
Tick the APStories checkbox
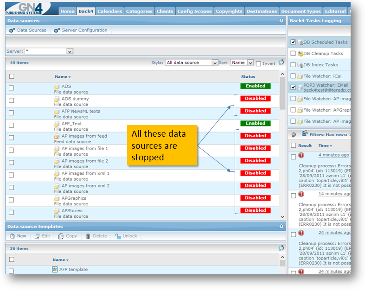12,212
